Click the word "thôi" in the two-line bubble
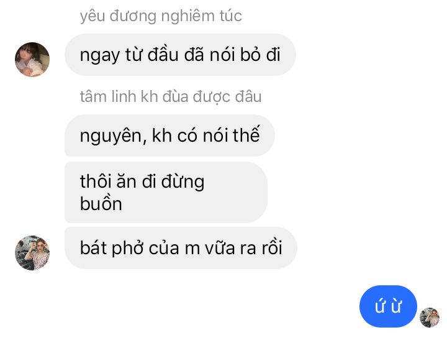 (96, 181)
